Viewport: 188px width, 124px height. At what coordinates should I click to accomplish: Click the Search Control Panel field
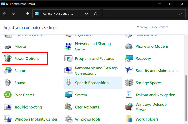coord(144,14)
